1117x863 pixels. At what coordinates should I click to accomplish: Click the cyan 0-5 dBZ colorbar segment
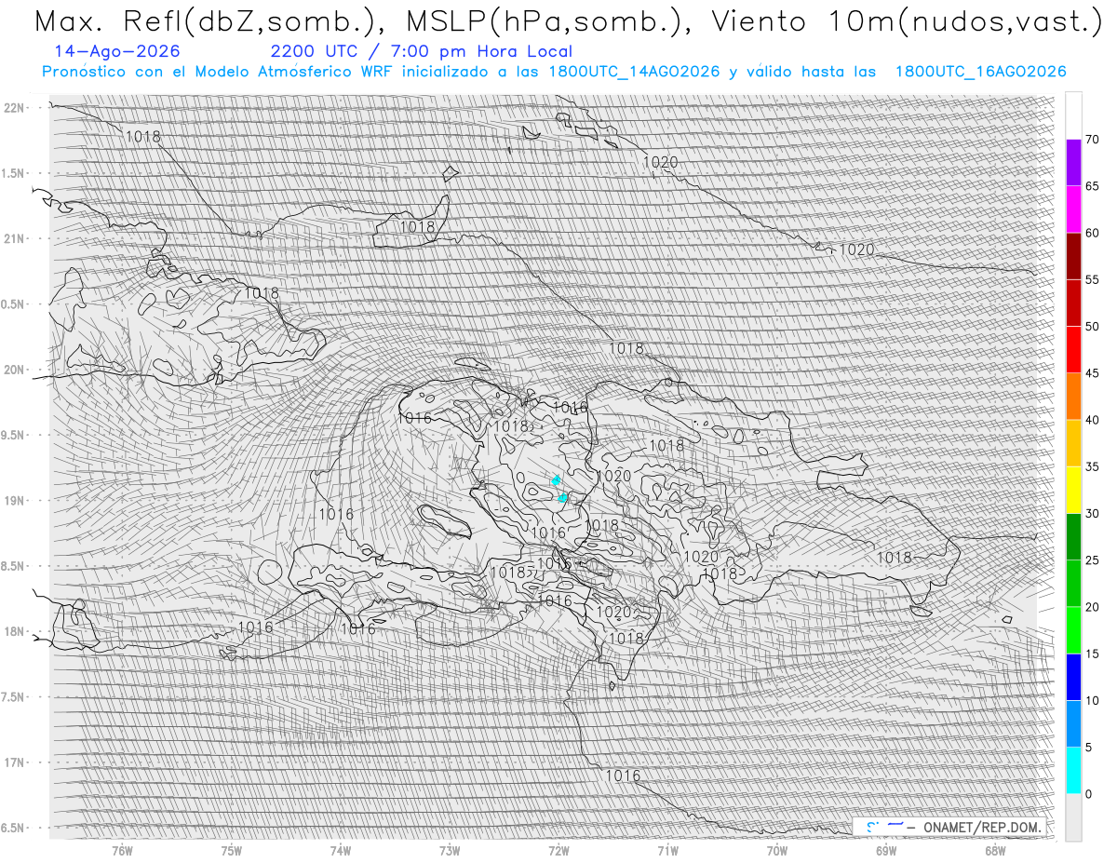tap(1073, 771)
